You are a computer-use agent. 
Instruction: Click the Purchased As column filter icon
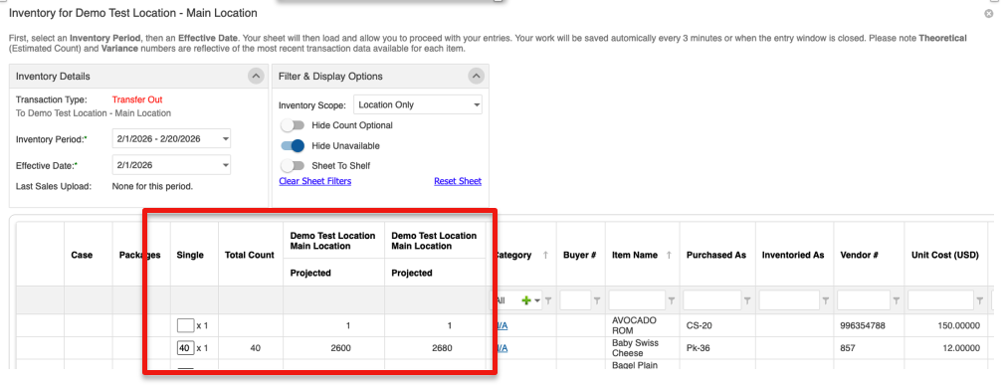coord(747,300)
